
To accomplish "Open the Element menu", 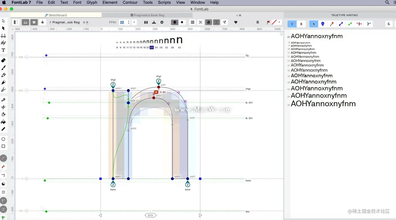I will point(110,2).
